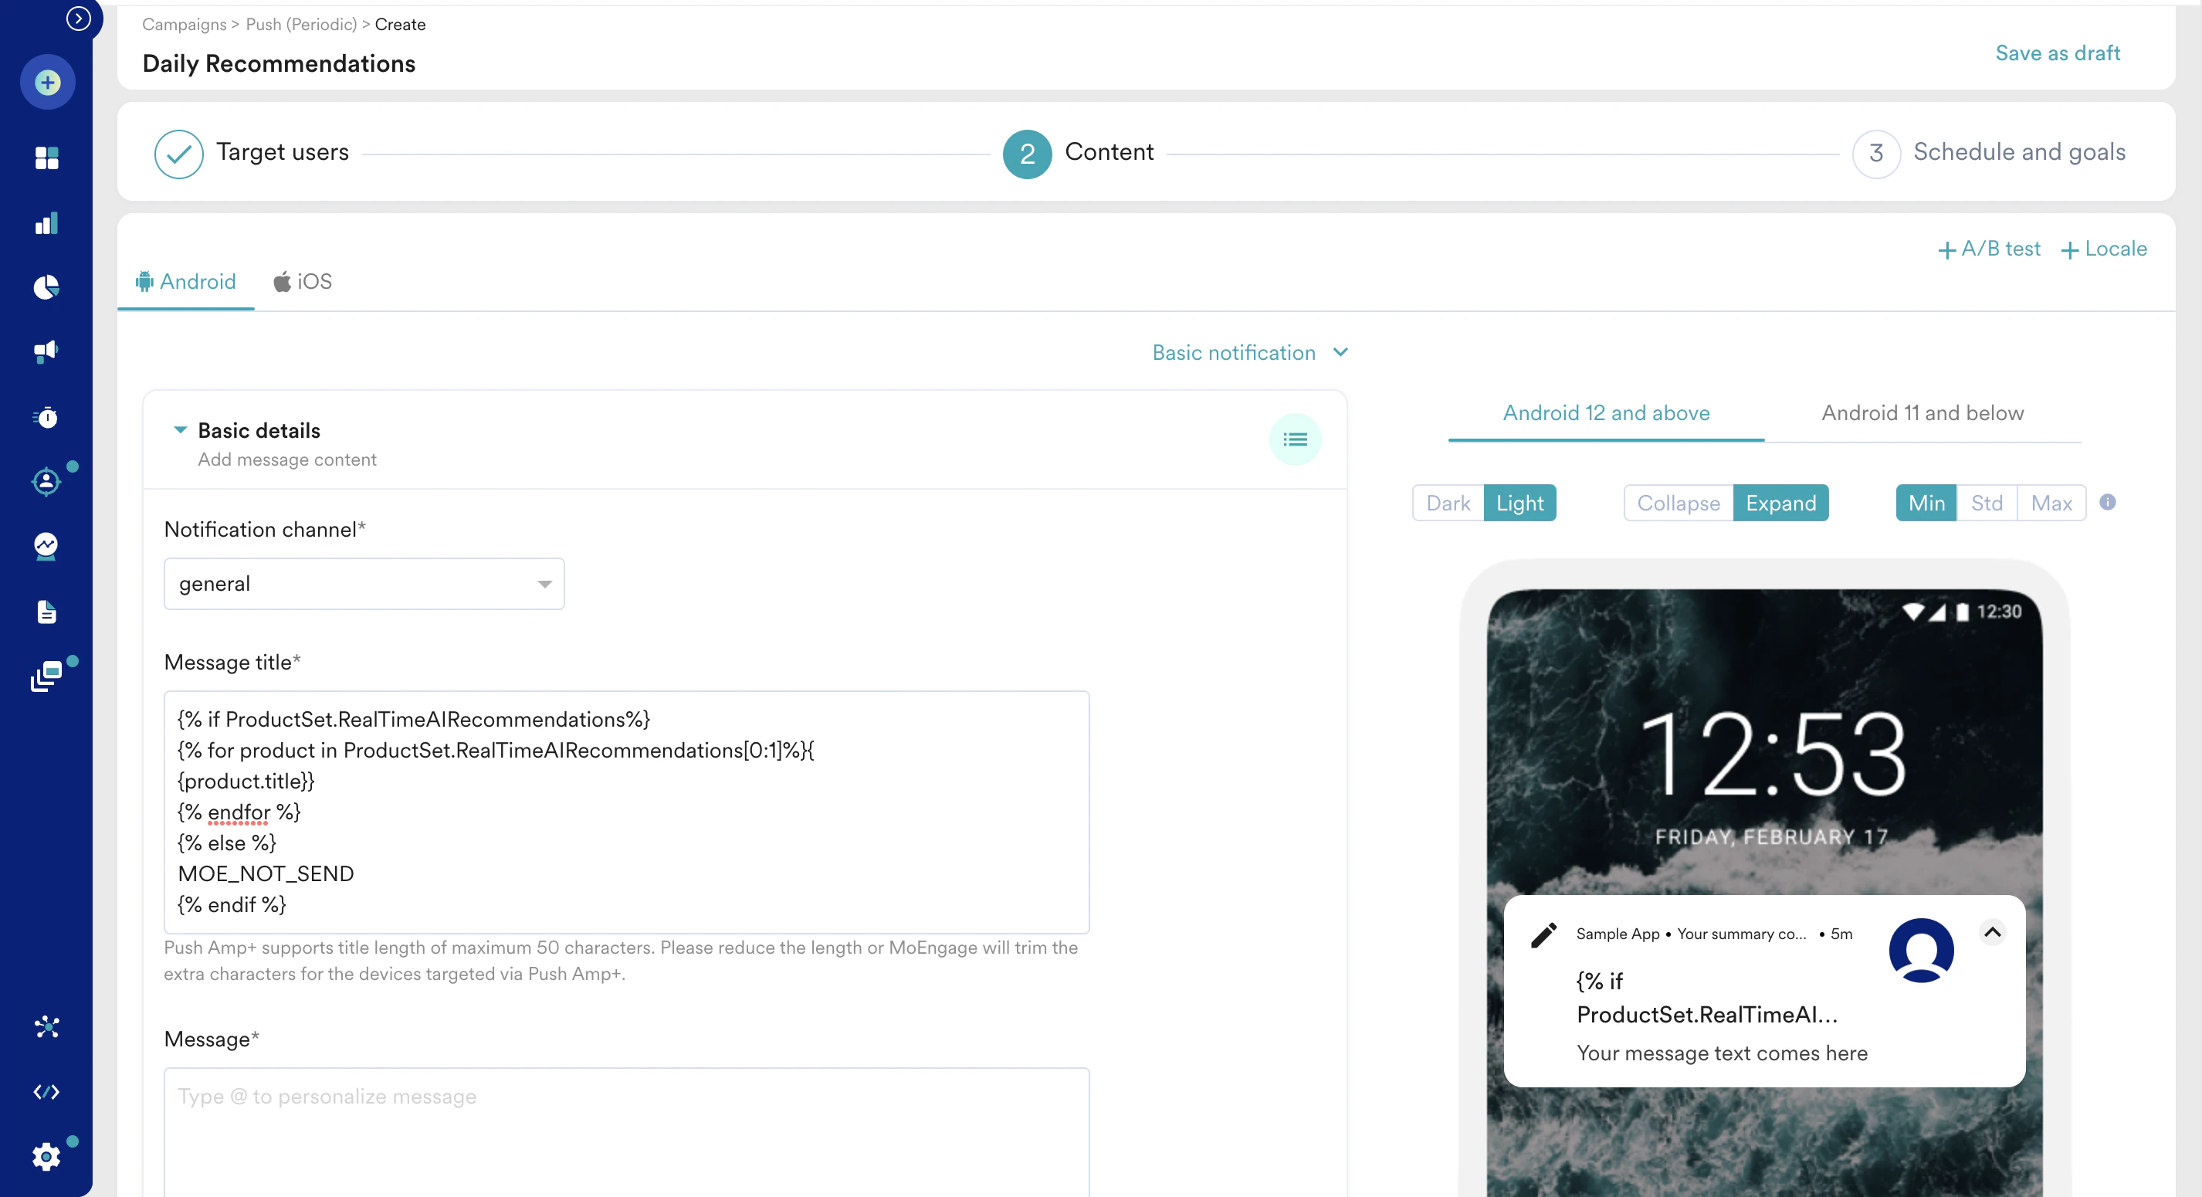This screenshot has height=1197, width=2202.
Task: Click the megaphone campaigns icon
Action: tap(47, 351)
